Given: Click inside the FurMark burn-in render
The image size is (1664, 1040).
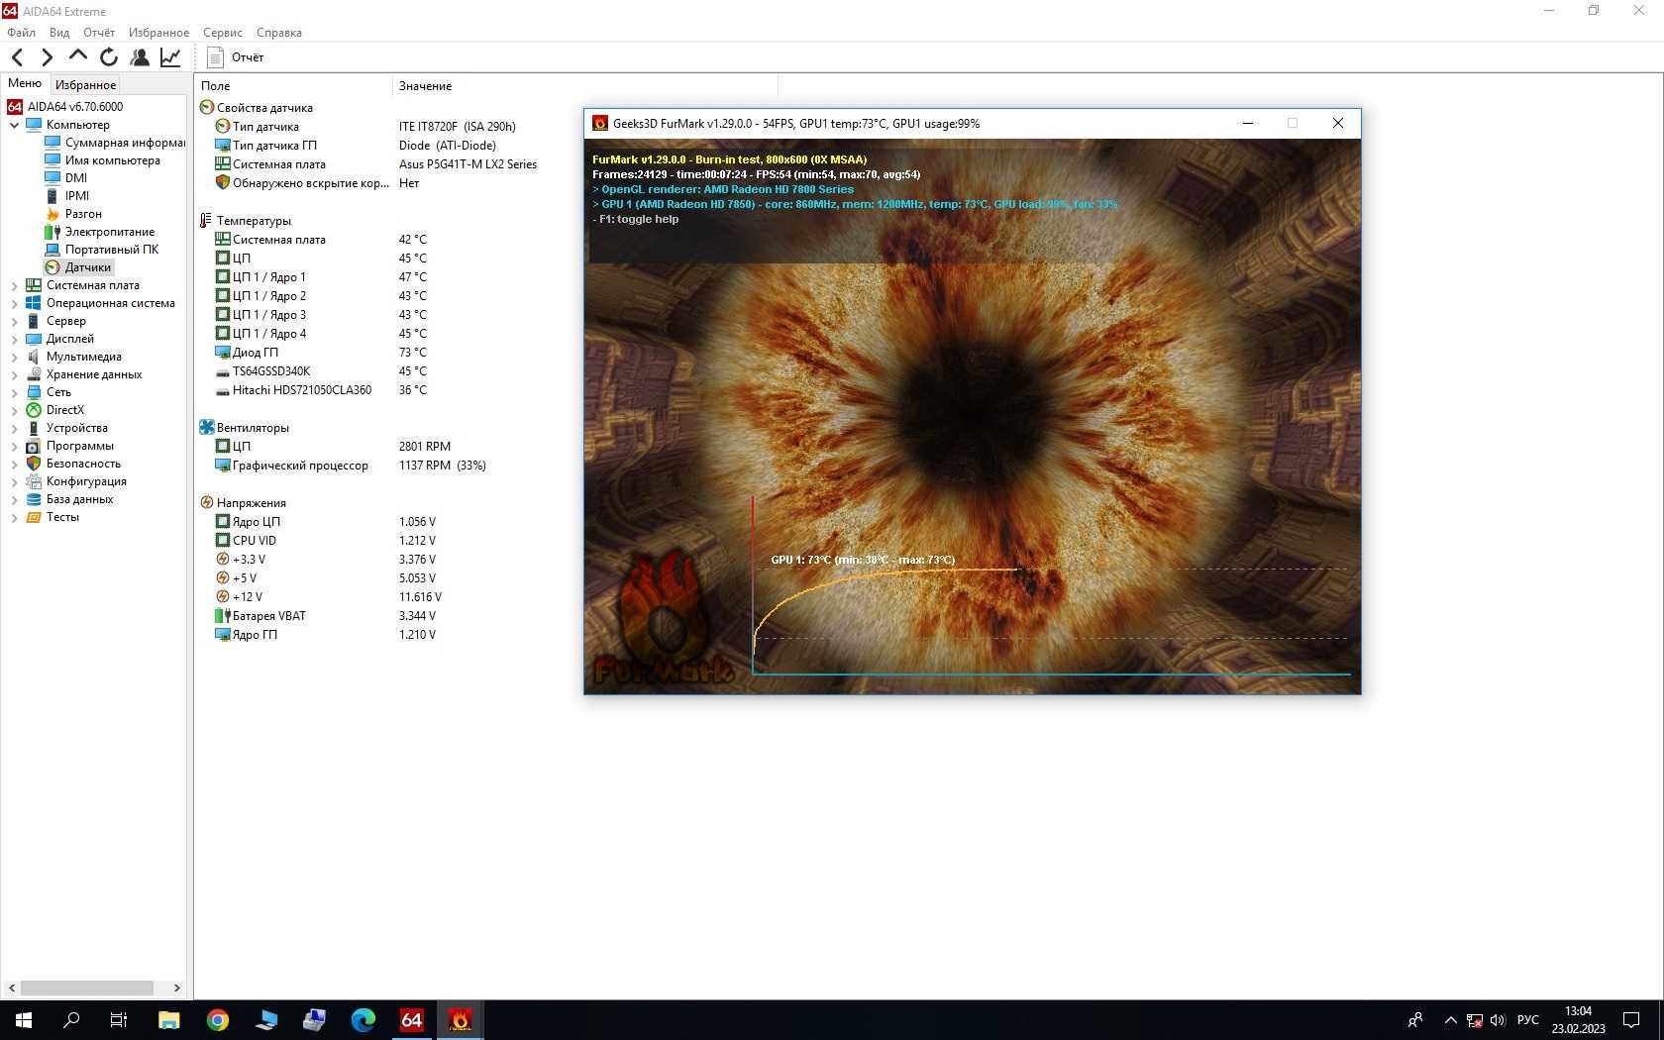Looking at the screenshot, I should tap(972, 416).
